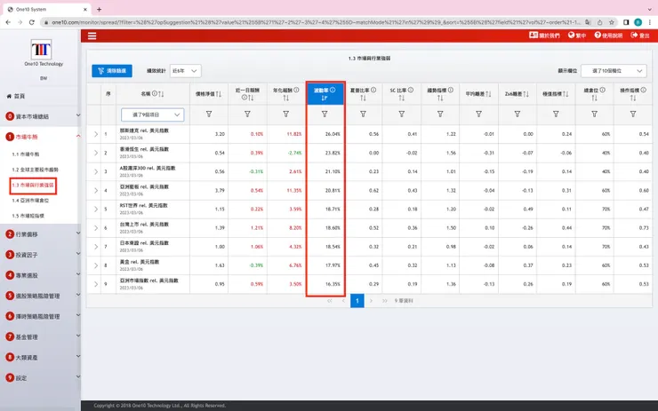Screen dimensions: 658x411
Task: Sort table by 平均離差 column arrows
Action: (x=488, y=94)
